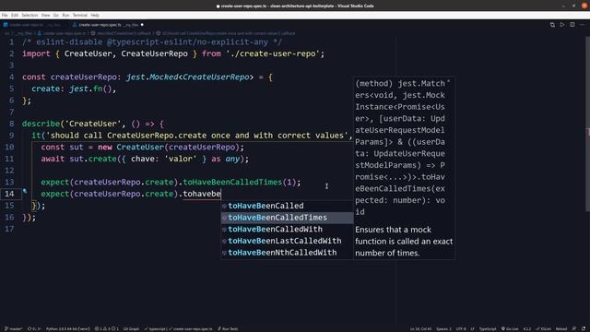This screenshot has height=332, width=590.
Task: Open the View menu
Action: [45, 15]
